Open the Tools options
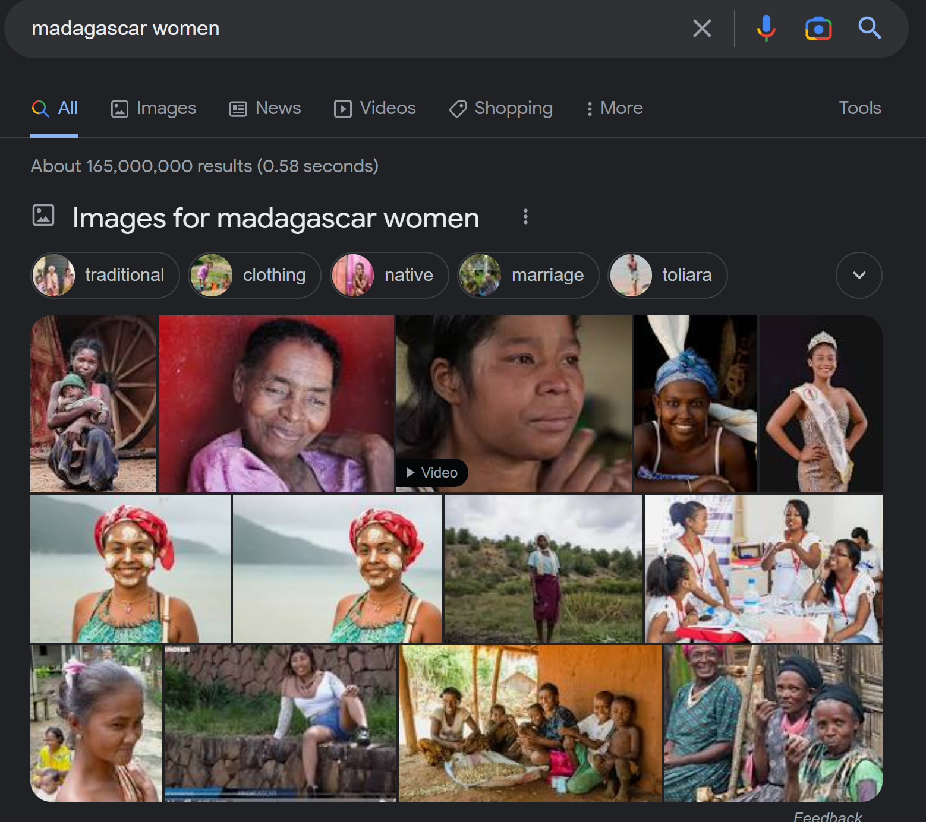The width and height of the screenshot is (926, 822). (x=859, y=108)
